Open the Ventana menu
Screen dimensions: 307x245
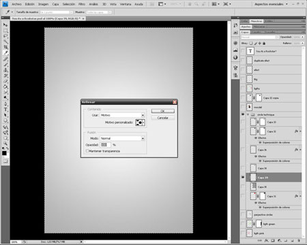[x=126, y=4]
